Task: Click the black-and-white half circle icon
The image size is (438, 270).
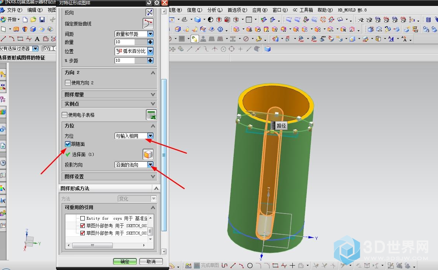Action: coord(211,20)
